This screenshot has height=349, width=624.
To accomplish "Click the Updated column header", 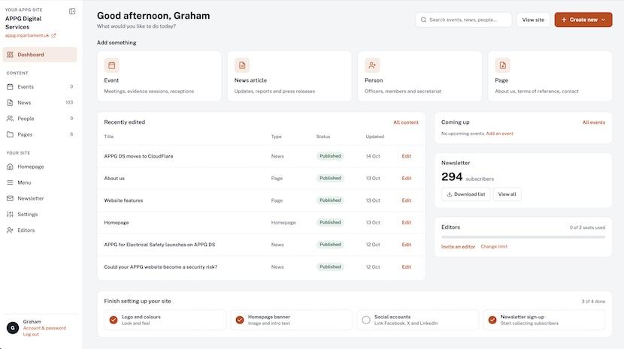I will coord(375,137).
